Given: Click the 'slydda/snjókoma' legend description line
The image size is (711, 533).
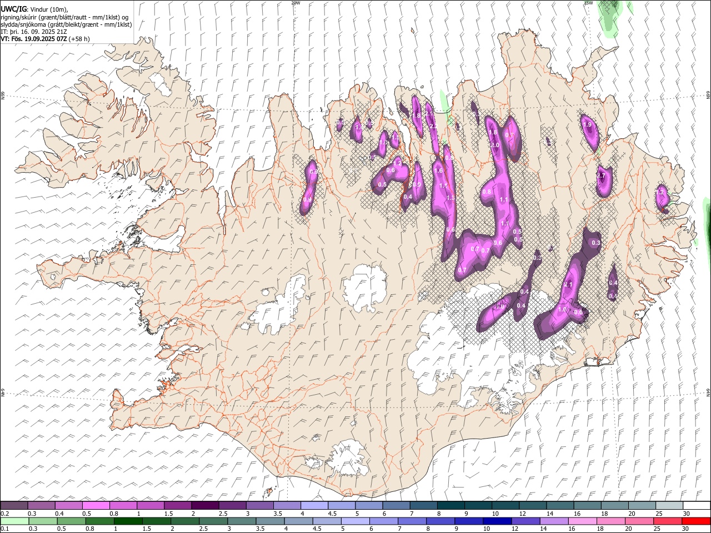Looking at the screenshot, I should click(66, 24).
